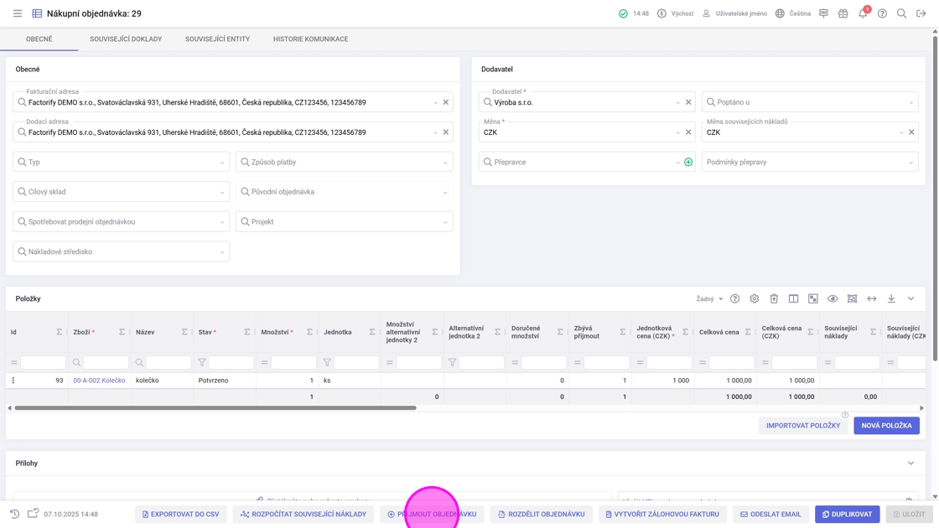Open the Jednotka column filter funnel
The image size is (939, 528).
point(327,362)
